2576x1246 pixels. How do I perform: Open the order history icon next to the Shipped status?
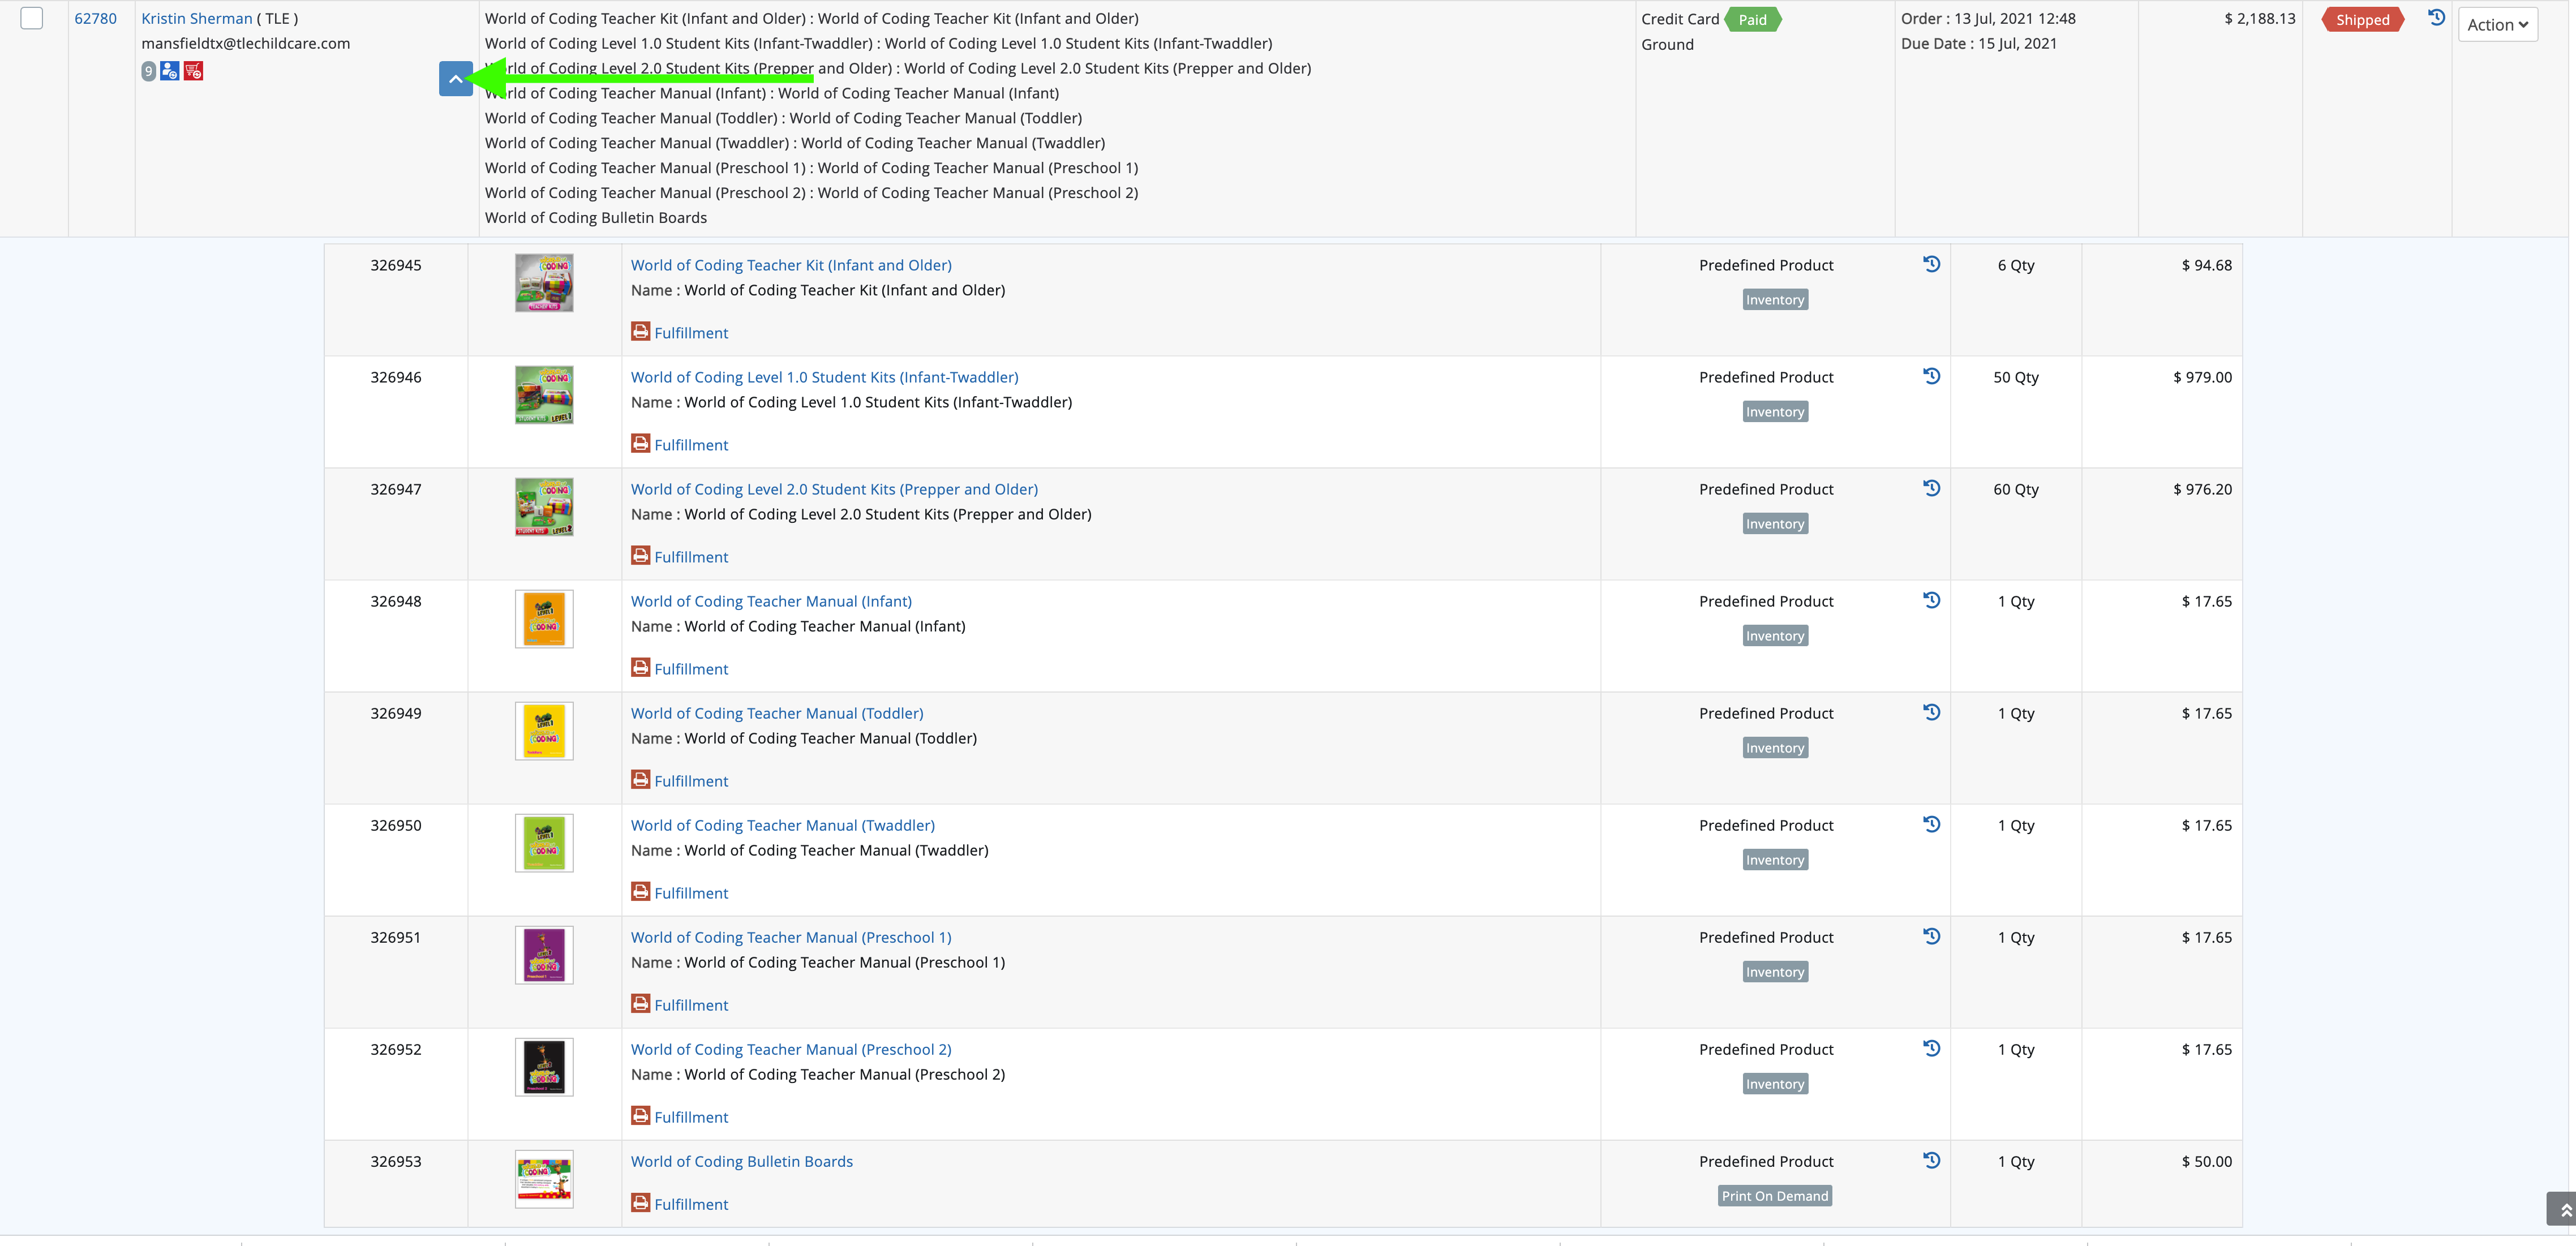[2437, 18]
